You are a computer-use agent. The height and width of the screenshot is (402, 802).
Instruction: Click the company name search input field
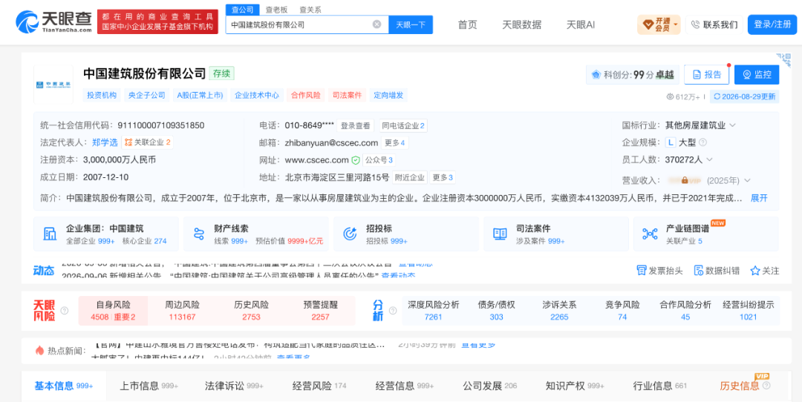(x=299, y=24)
